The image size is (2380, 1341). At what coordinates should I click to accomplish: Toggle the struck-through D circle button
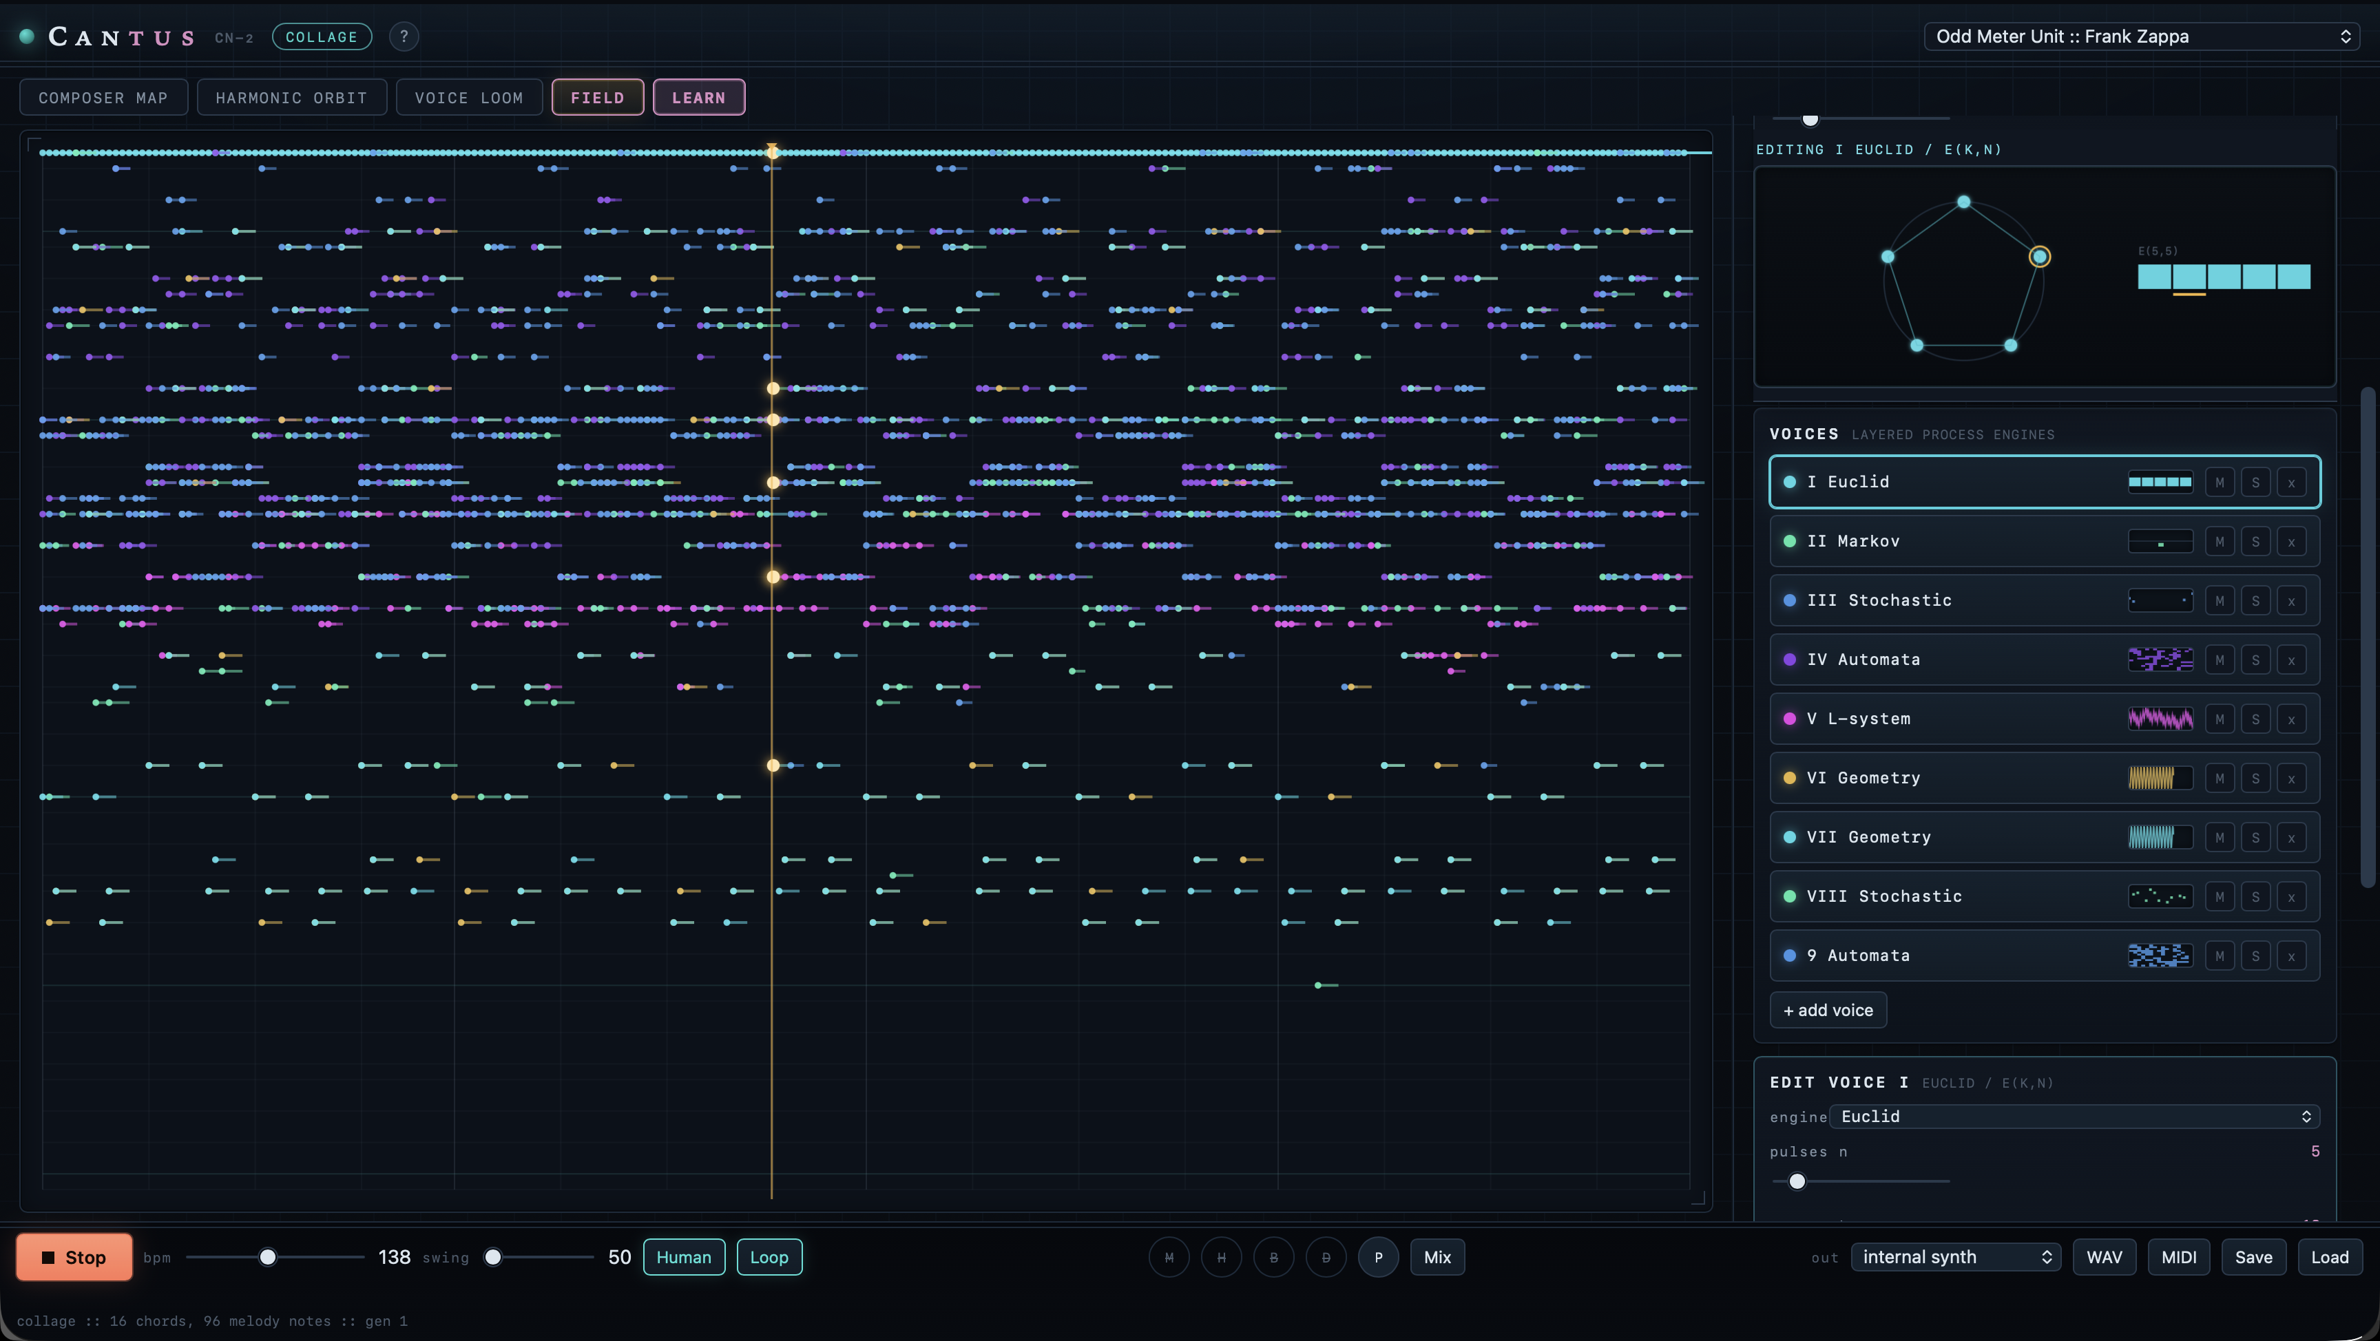pyautogui.click(x=1326, y=1257)
